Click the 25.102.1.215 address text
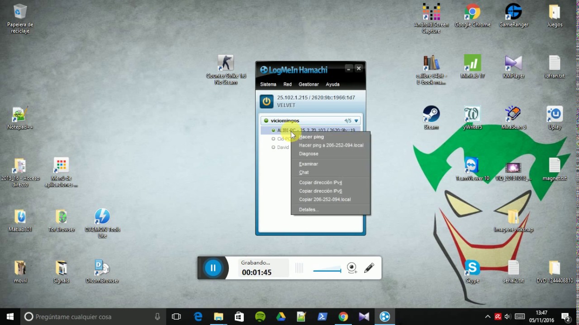This screenshot has height=325, width=579. [x=291, y=97]
